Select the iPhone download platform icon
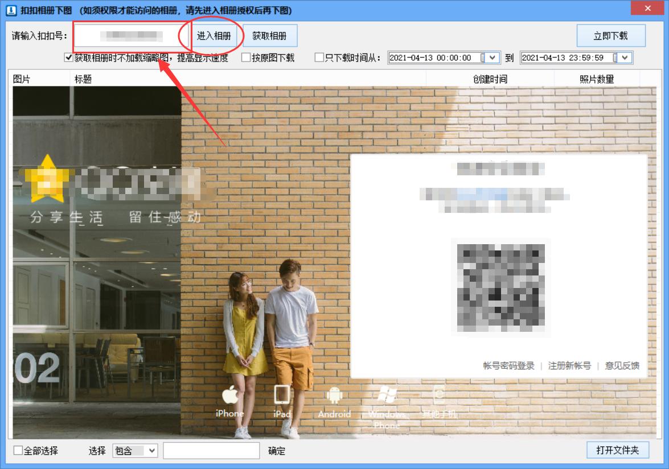 coord(229,394)
